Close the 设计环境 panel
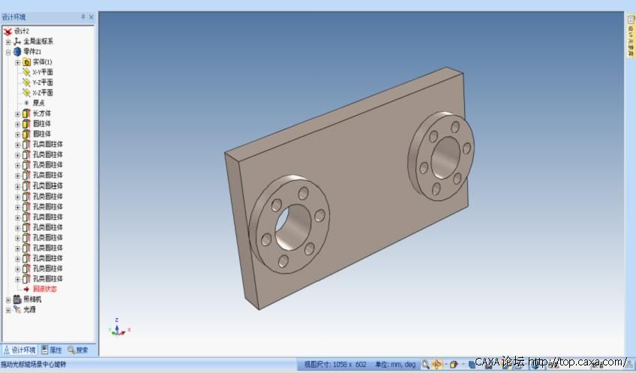 [x=91, y=17]
